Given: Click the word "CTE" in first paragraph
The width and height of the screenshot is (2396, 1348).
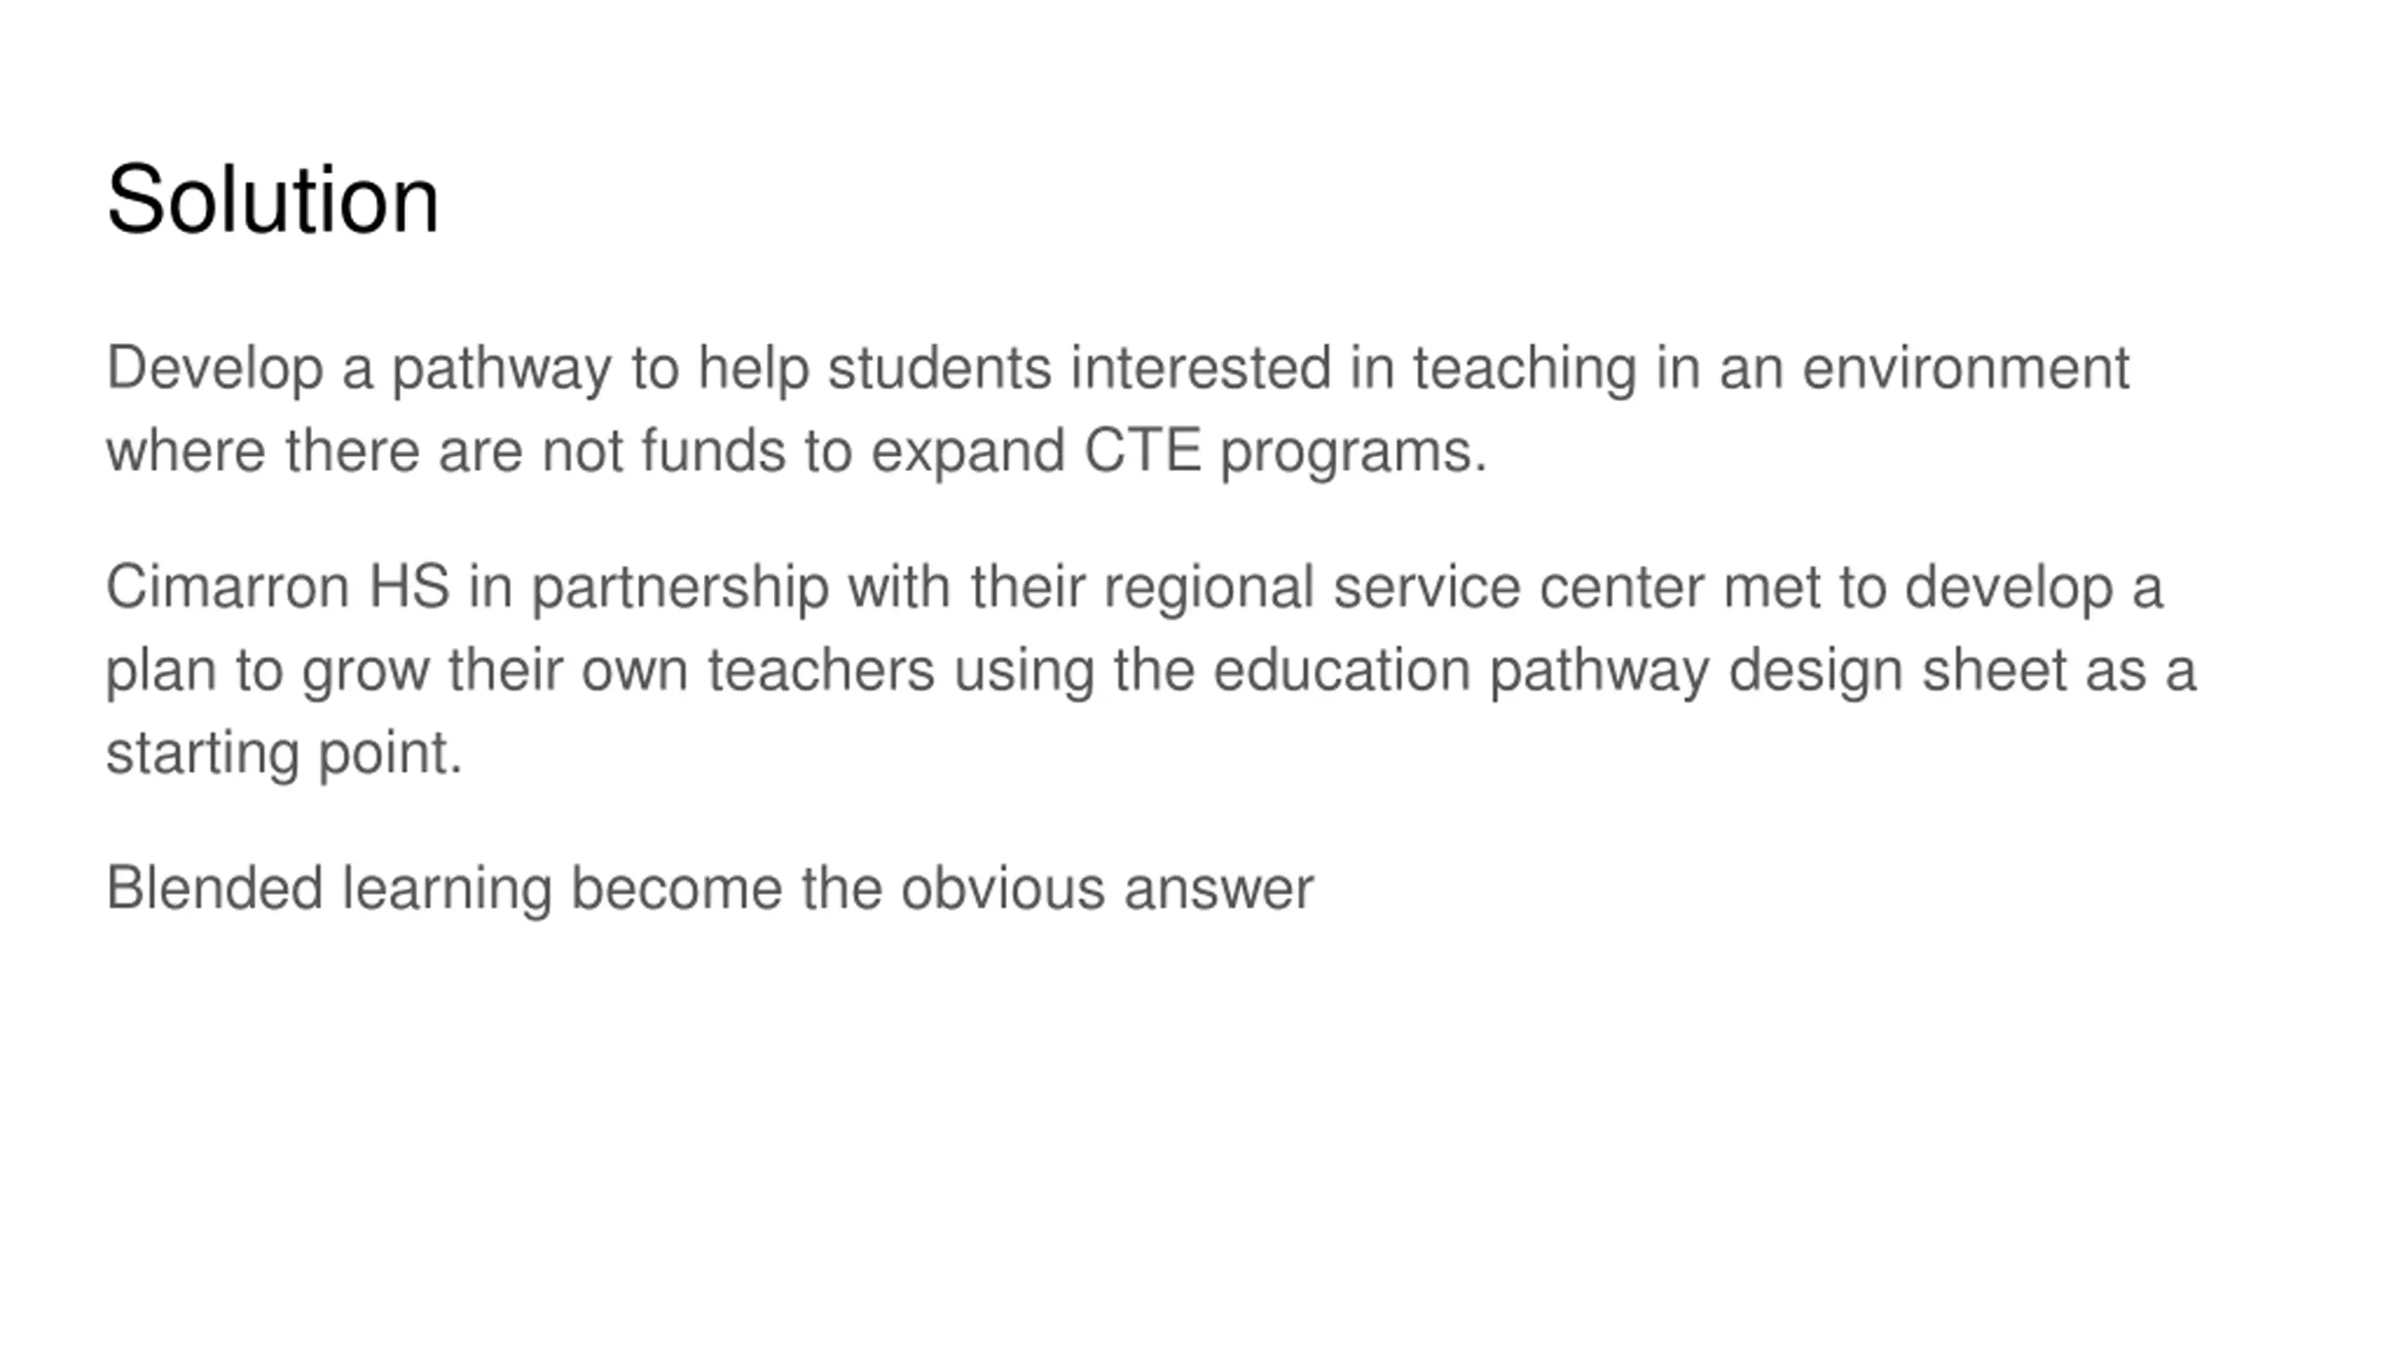Looking at the screenshot, I should 1142,450.
